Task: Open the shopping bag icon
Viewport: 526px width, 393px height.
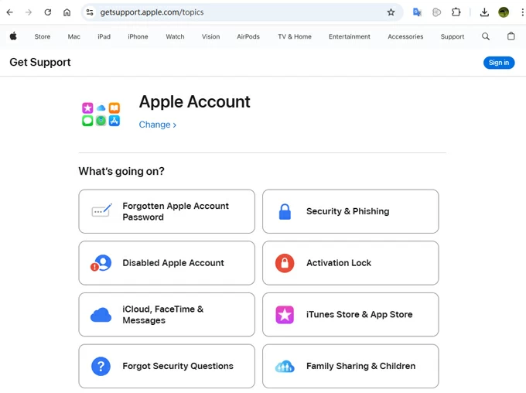Action: pyautogui.click(x=511, y=36)
